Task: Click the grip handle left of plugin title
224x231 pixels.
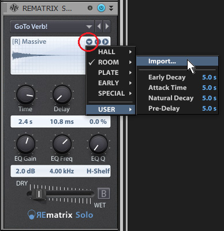Action: click(x=5, y=8)
